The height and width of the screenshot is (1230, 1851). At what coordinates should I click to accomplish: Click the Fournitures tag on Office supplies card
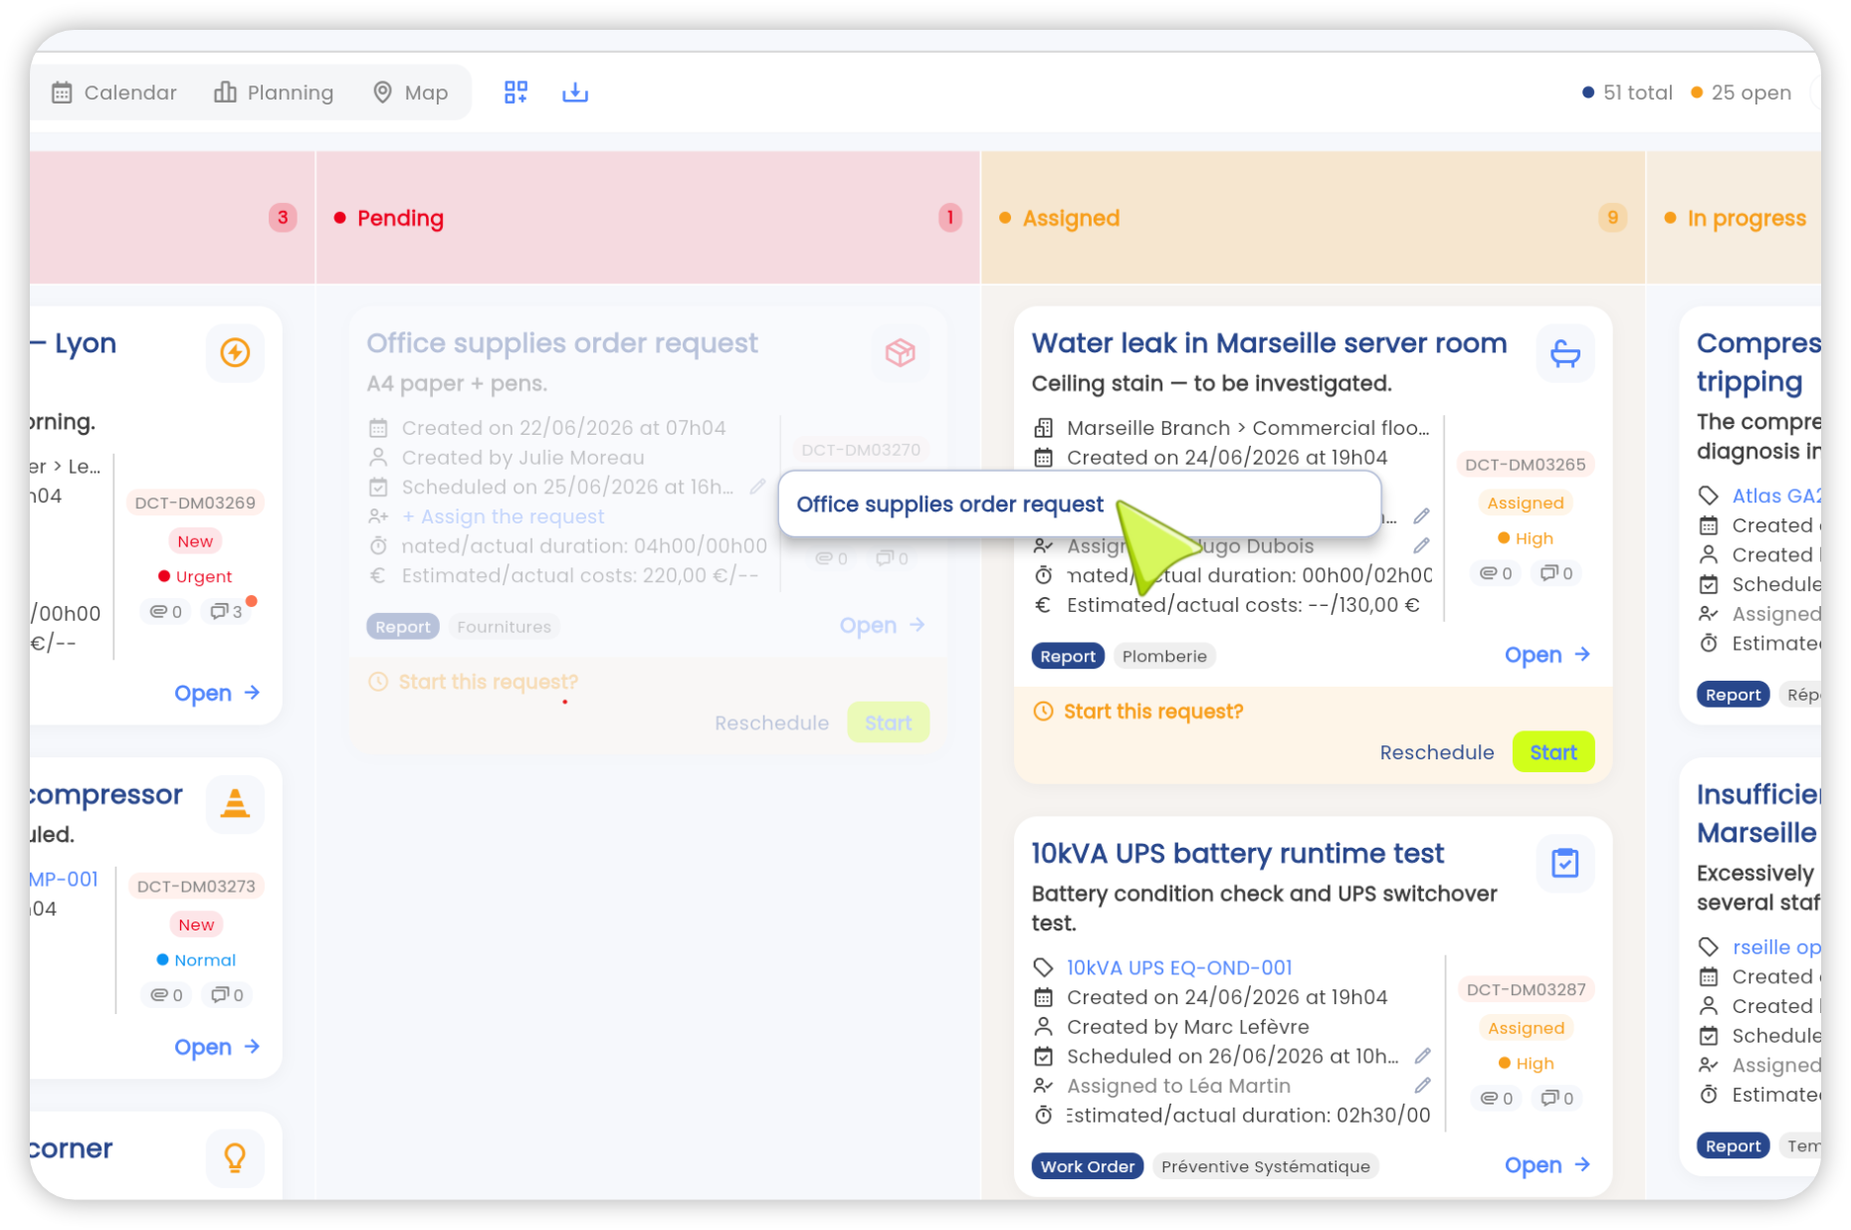coord(504,627)
